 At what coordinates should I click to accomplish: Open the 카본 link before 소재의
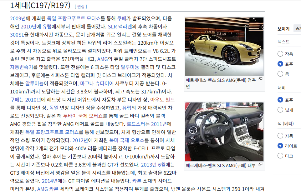pos(137,181)
